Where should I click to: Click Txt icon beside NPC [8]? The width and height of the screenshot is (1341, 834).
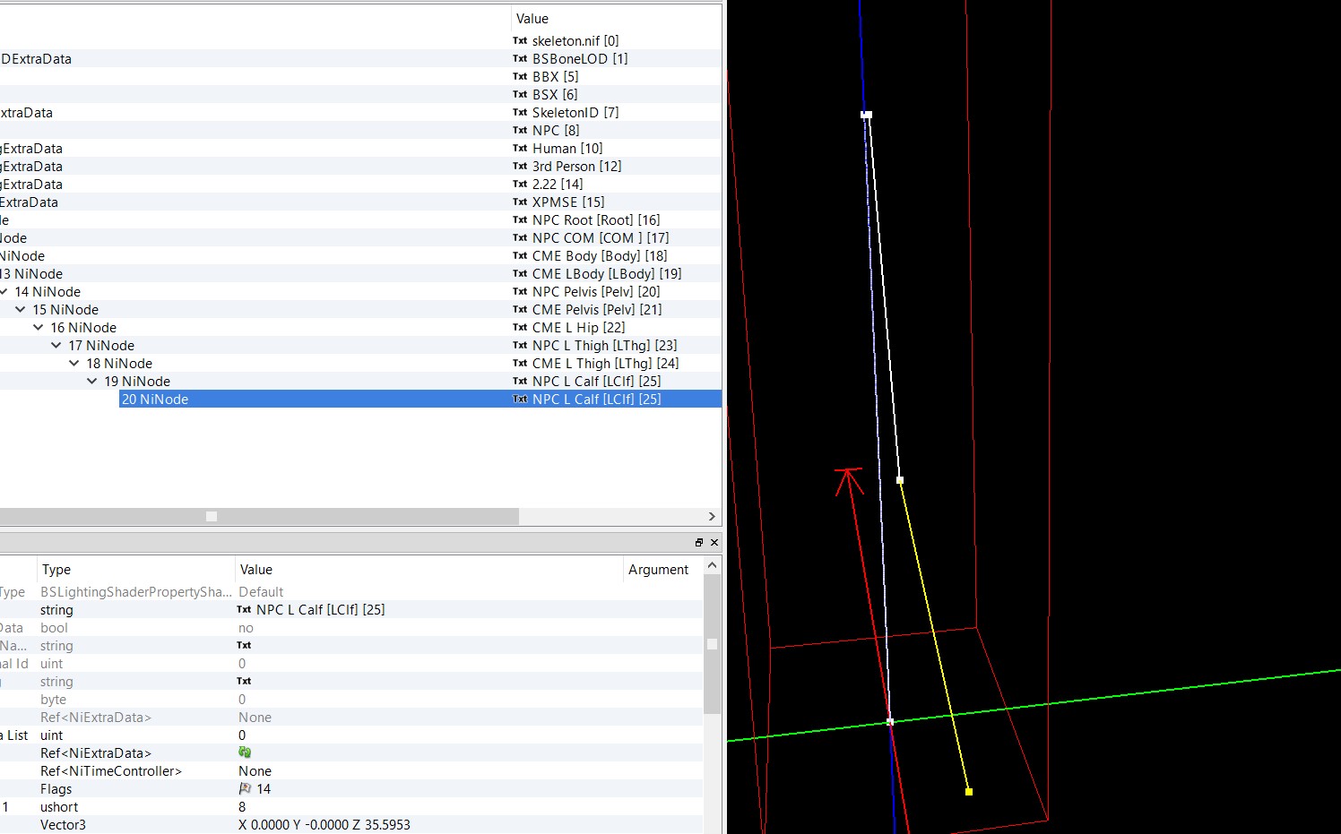520,131
